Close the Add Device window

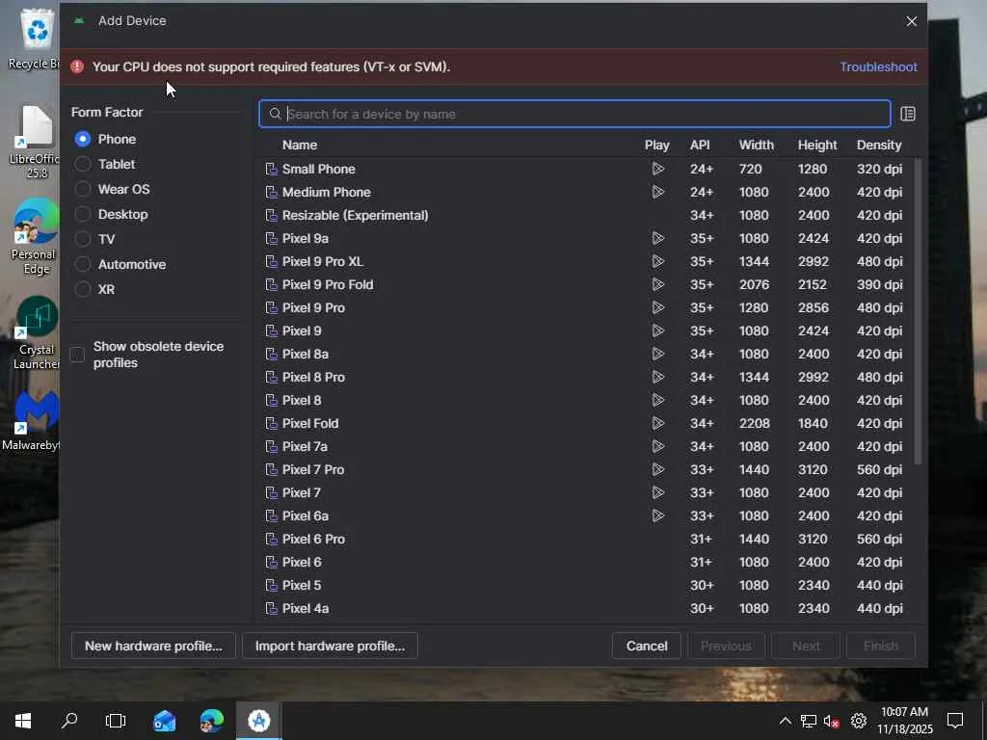(x=911, y=21)
